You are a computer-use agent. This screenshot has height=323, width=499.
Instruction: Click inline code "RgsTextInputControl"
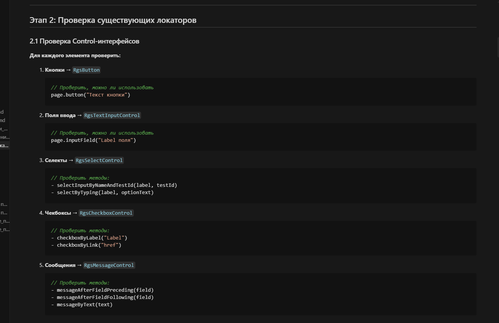(112, 116)
